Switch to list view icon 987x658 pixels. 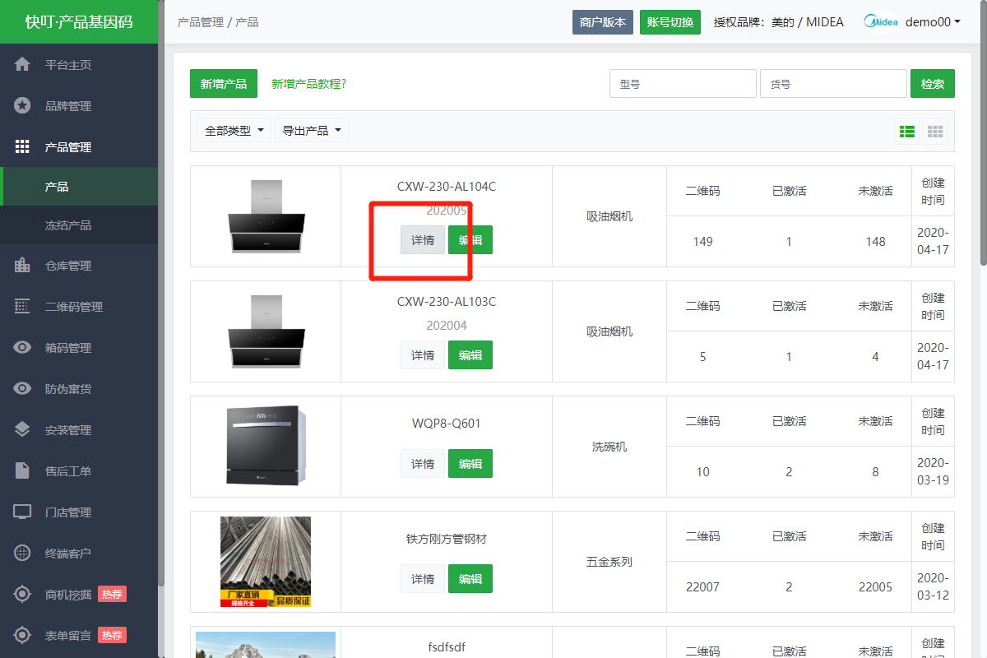(907, 132)
